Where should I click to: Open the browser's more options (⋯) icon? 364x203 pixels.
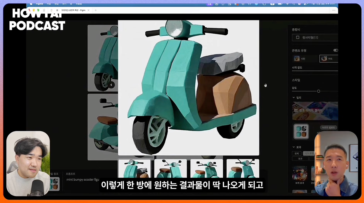pos(334,10)
